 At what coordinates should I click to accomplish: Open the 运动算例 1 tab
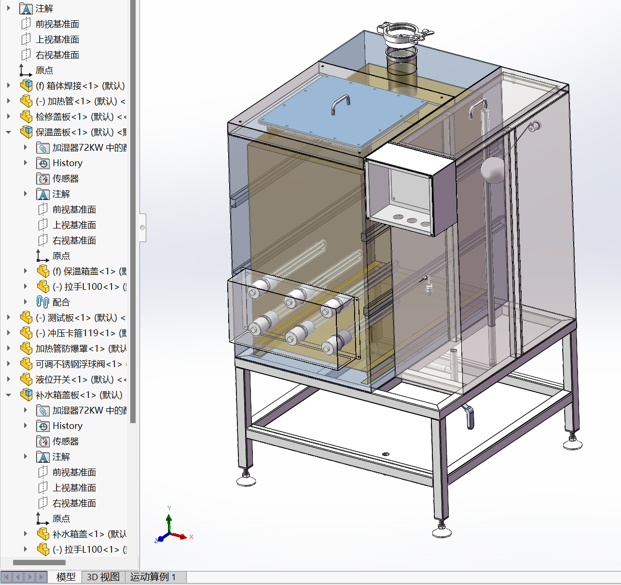click(x=153, y=577)
